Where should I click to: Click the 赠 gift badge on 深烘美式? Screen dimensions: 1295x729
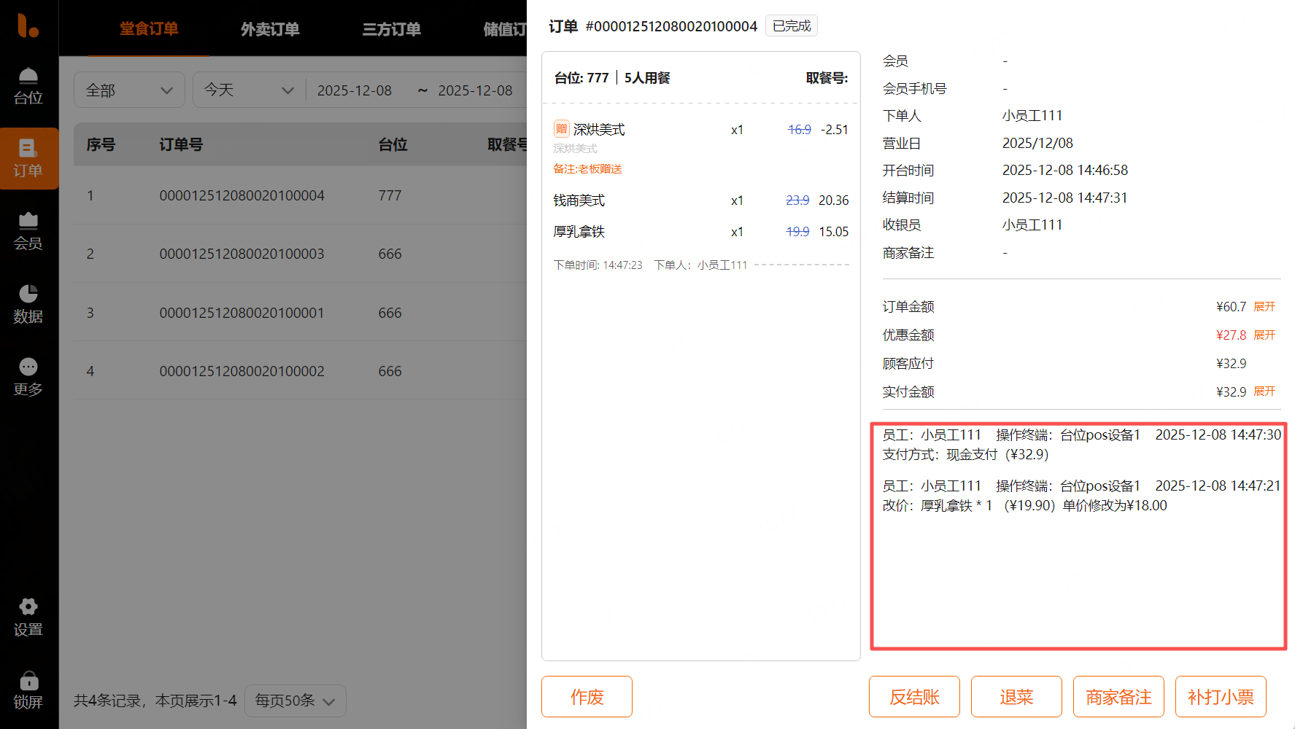tap(561, 129)
